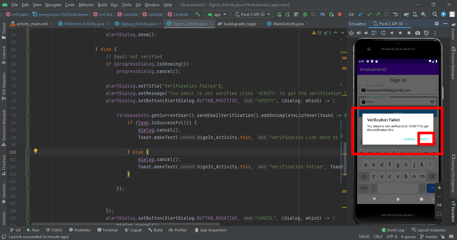
Task: Click the emulator rotate right icon
Action: (x=382, y=33)
